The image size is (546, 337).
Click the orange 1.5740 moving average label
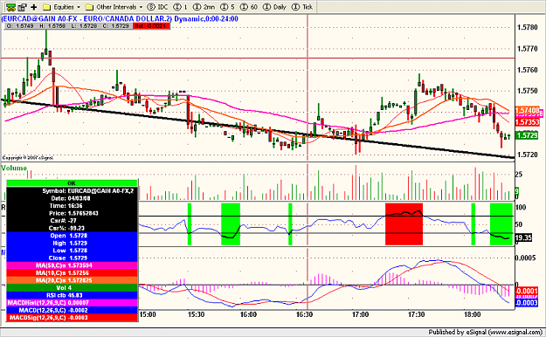click(527, 111)
